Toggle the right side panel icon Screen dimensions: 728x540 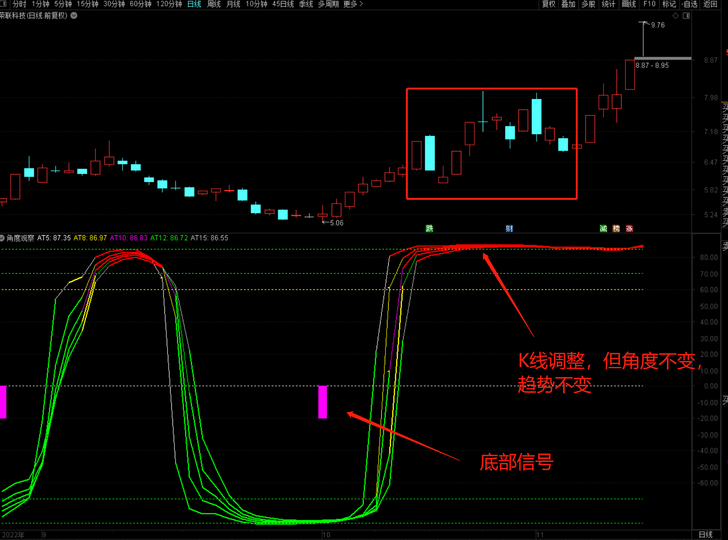coord(686,16)
